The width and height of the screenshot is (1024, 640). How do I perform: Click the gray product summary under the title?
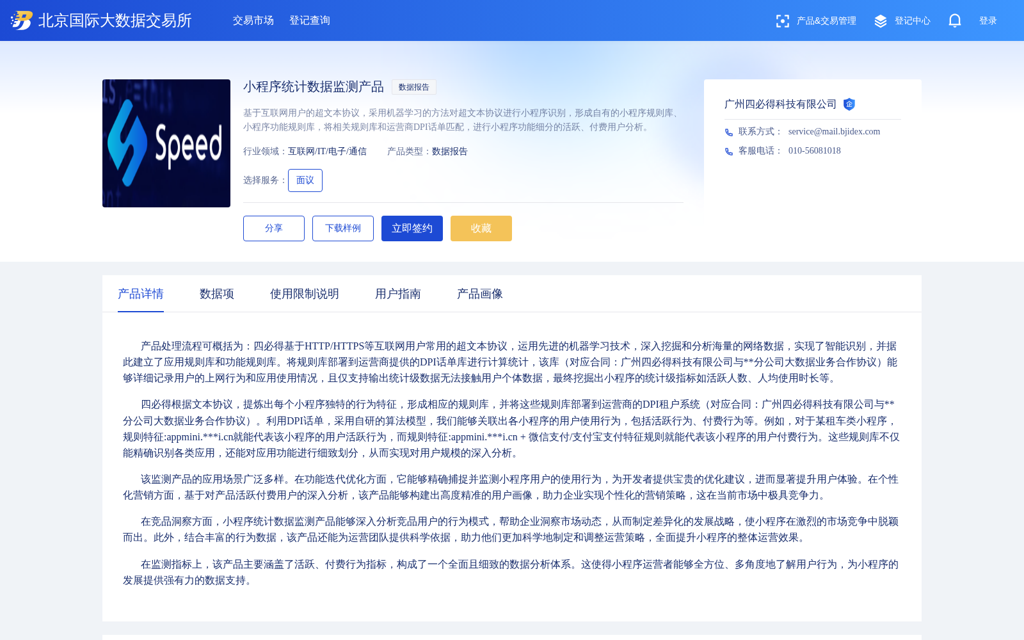pyautogui.click(x=462, y=120)
